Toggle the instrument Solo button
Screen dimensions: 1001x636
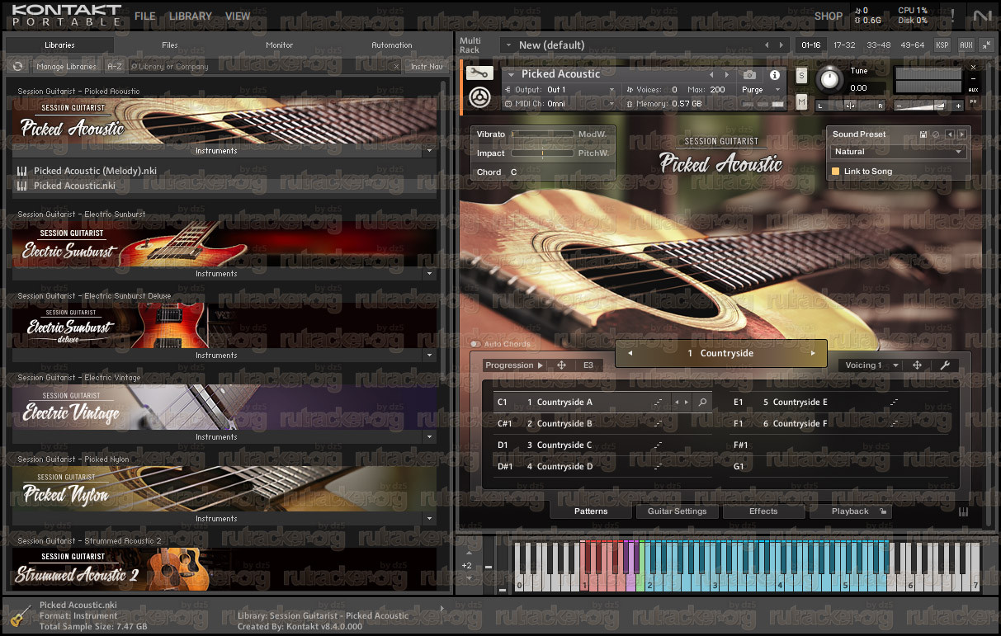point(801,75)
